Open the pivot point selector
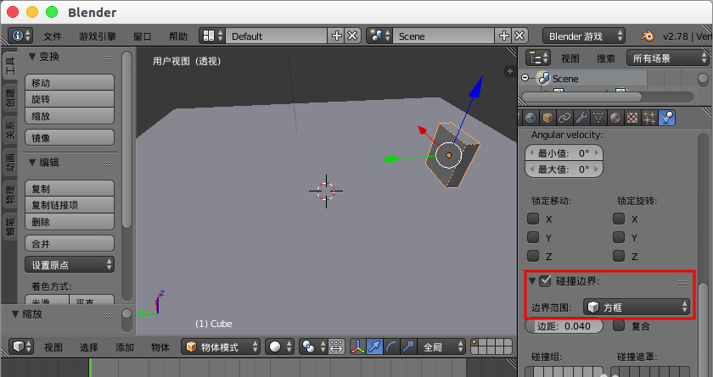 (313, 347)
